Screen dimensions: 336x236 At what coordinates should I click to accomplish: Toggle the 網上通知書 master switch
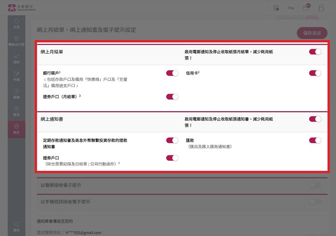(315, 119)
